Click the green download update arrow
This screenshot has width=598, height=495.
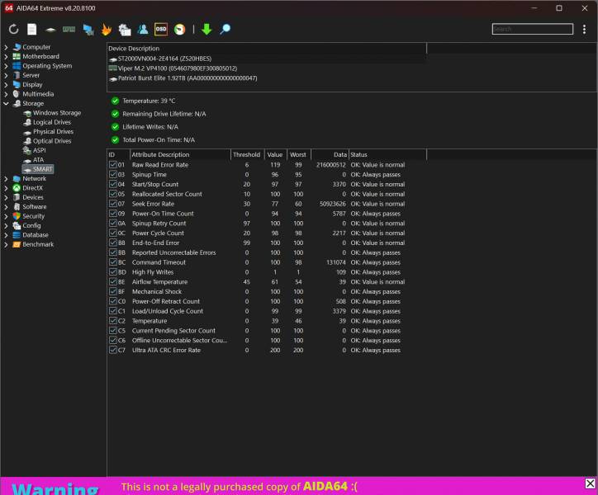(x=206, y=30)
